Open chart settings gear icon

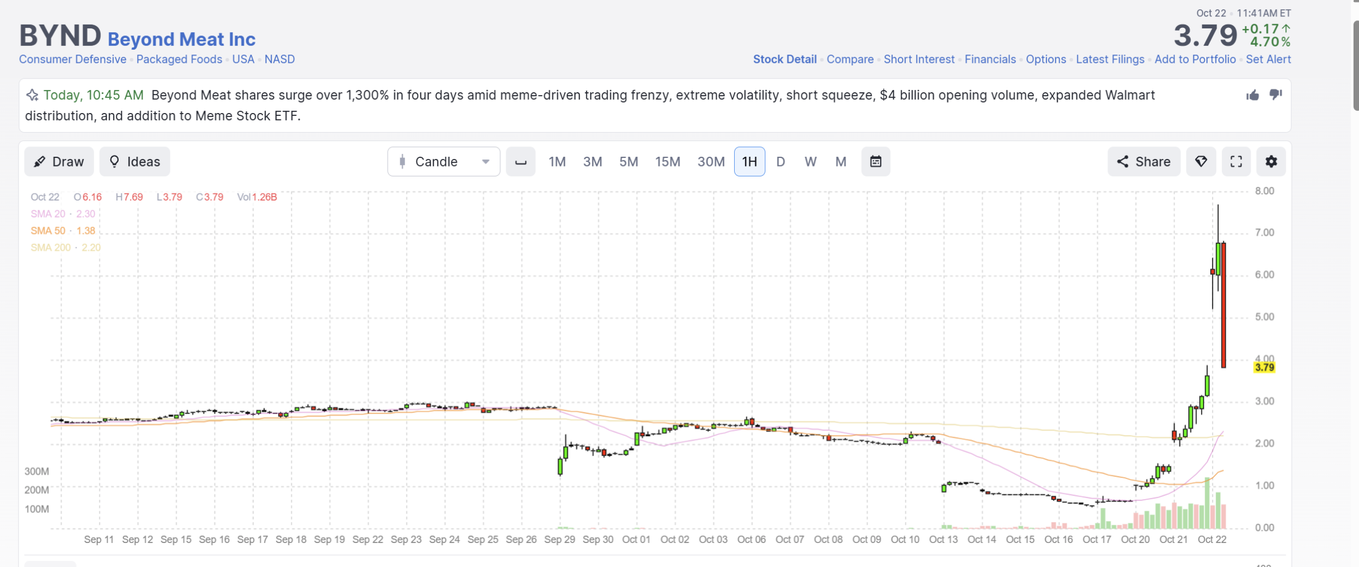coord(1271,162)
